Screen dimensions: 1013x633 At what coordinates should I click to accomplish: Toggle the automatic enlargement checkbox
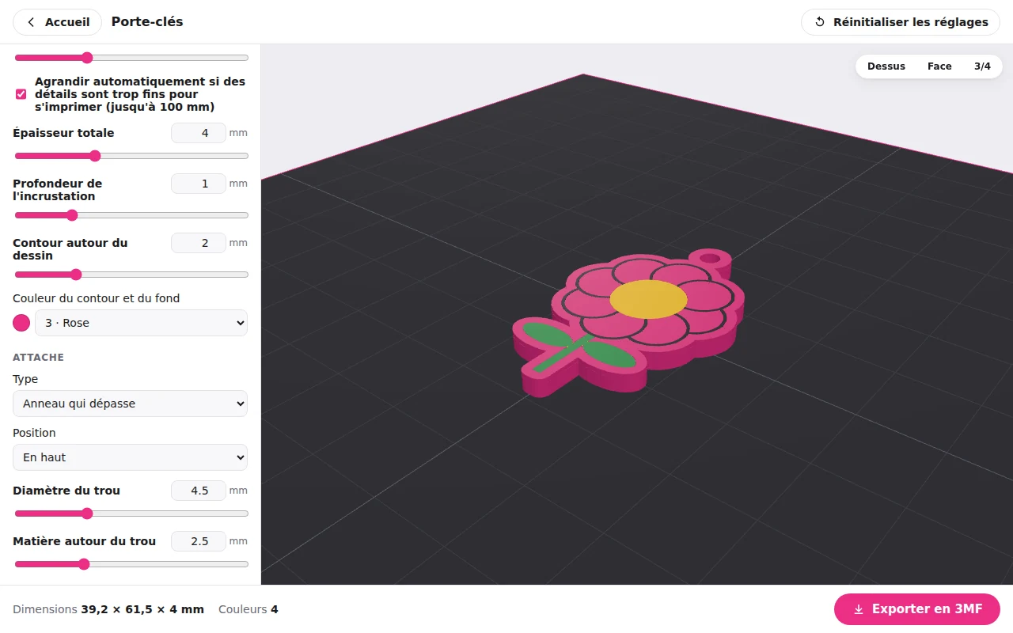pos(21,94)
